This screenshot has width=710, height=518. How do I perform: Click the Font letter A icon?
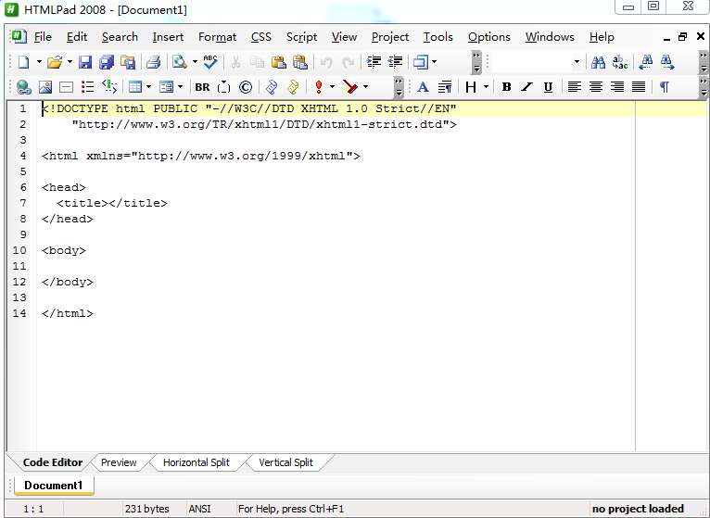tap(423, 87)
